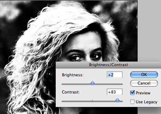Click the Cancel button
The image size is (161, 114).
pos(144,83)
